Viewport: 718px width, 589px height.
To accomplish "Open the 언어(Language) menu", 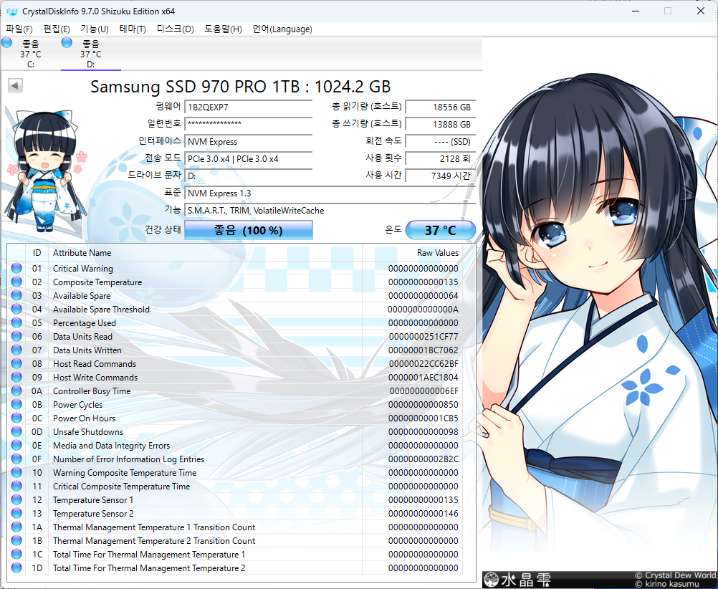I will click(x=282, y=29).
